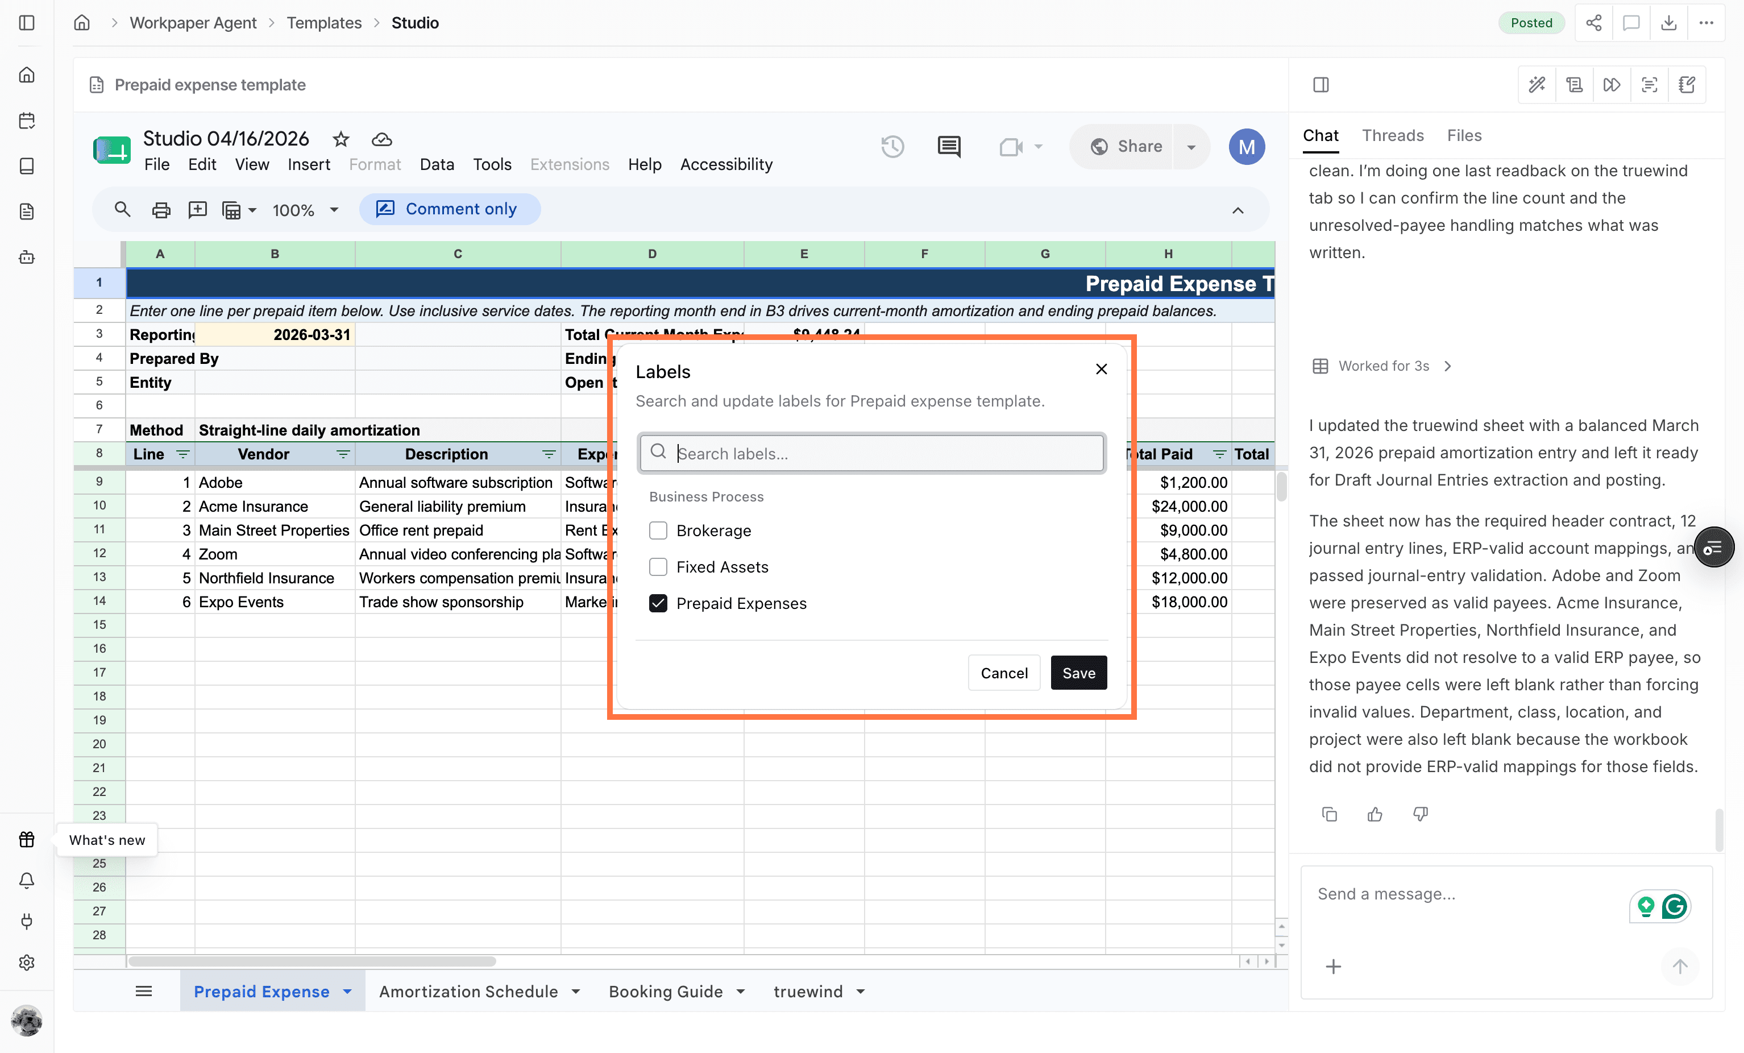
Task: Click the plus attach button in chat
Action: point(1333,967)
